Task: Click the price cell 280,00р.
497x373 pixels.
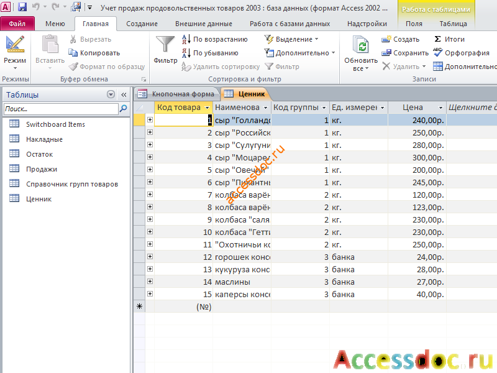Action: click(417, 145)
